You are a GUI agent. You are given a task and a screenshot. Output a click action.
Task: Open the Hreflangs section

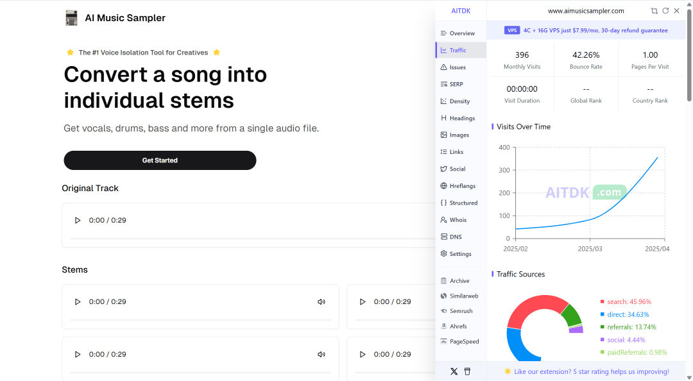pyautogui.click(x=461, y=185)
